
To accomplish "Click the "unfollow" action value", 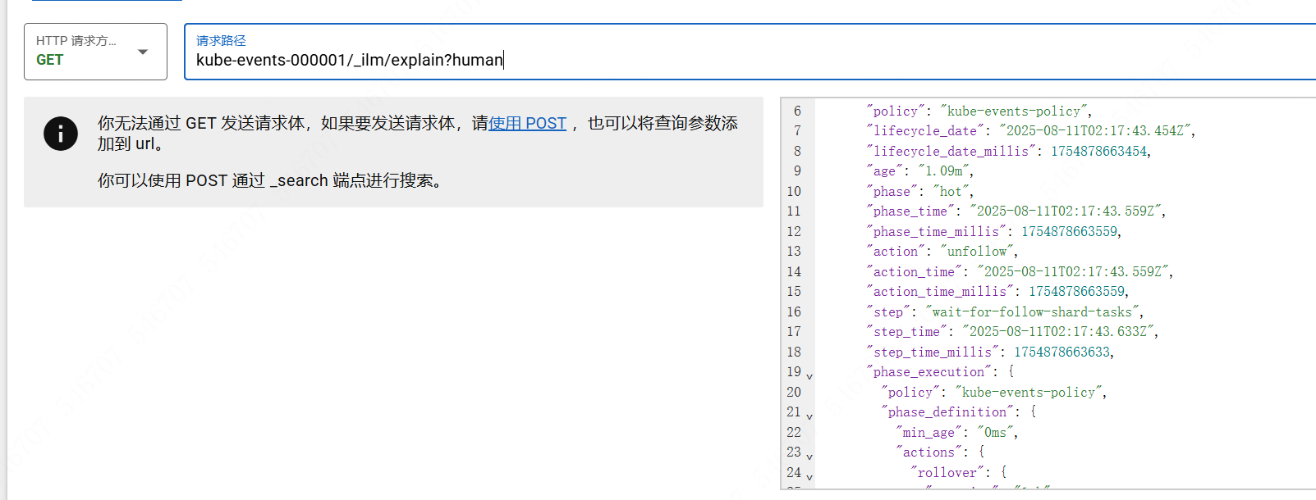I will 976,251.
